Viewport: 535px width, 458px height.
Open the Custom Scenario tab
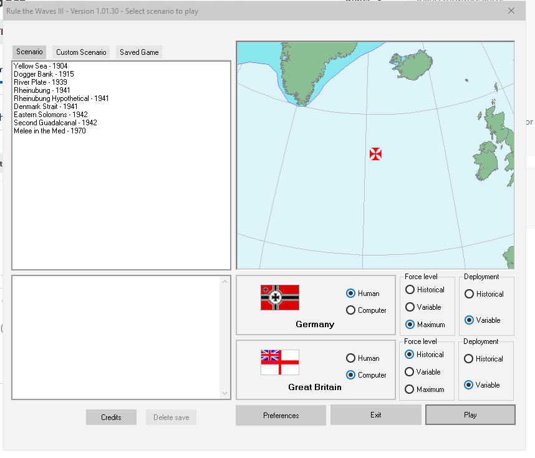(81, 52)
